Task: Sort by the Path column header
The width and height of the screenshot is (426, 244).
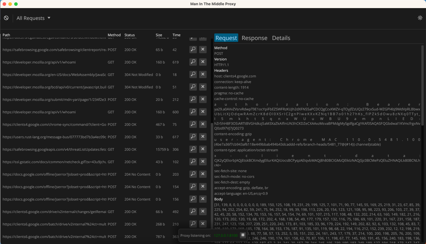Action: pyautogui.click(x=6, y=35)
